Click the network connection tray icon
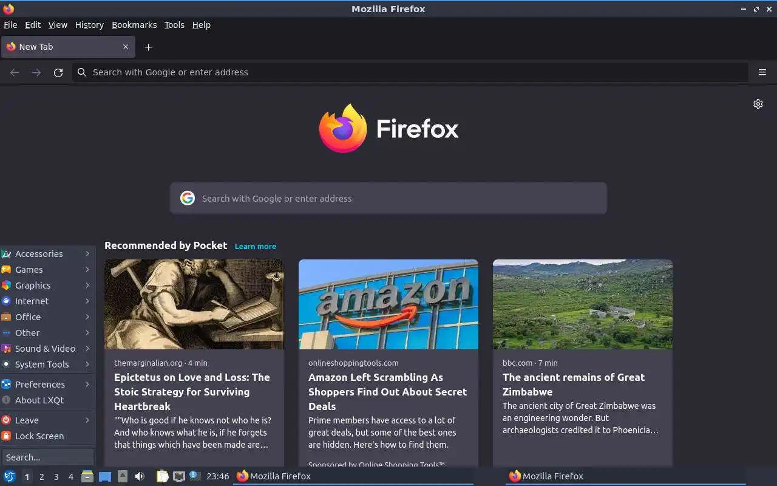The width and height of the screenshot is (777, 486). [x=179, y=476]
